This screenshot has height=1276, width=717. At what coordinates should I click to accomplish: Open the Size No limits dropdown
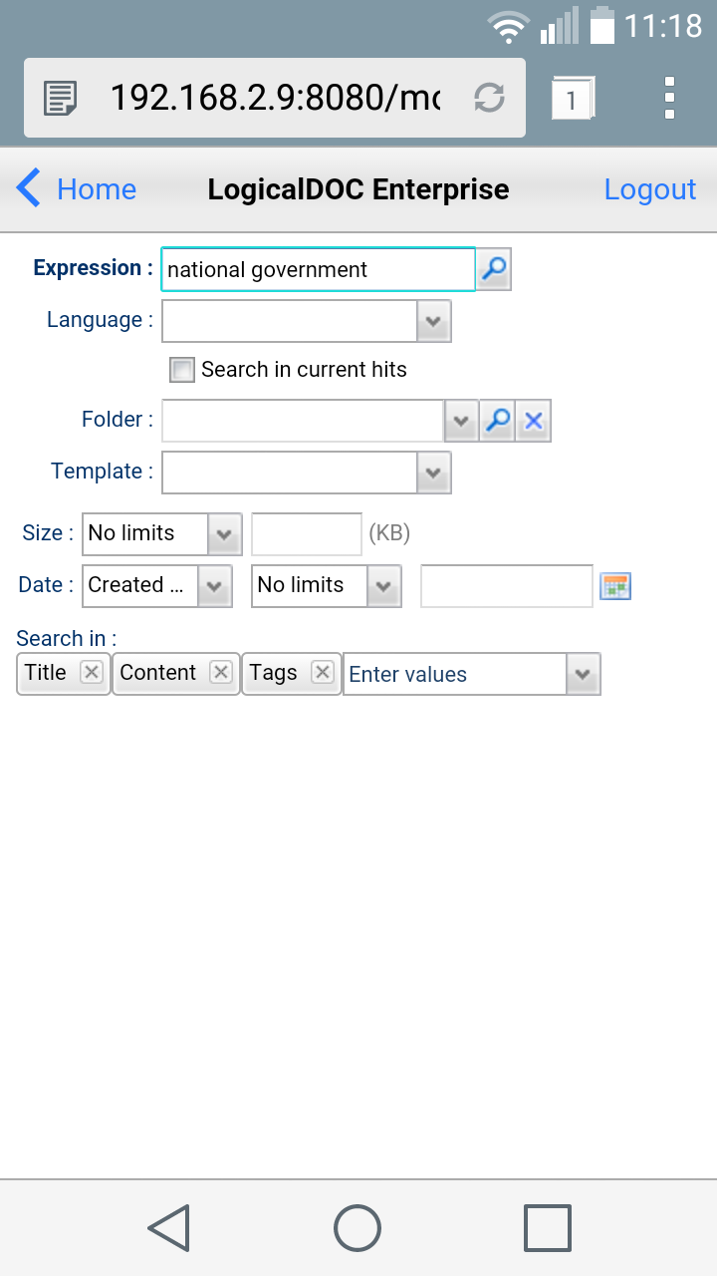click(x=161, y=534)
